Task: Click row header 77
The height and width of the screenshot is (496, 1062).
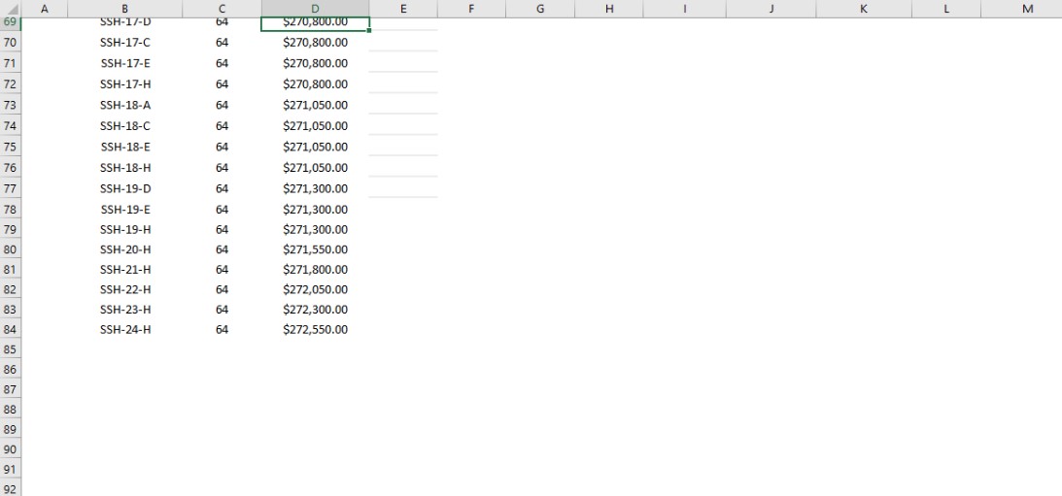Action: [x=10, y=188]
